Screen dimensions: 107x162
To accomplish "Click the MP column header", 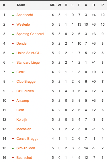I will [x=53, y=5].
